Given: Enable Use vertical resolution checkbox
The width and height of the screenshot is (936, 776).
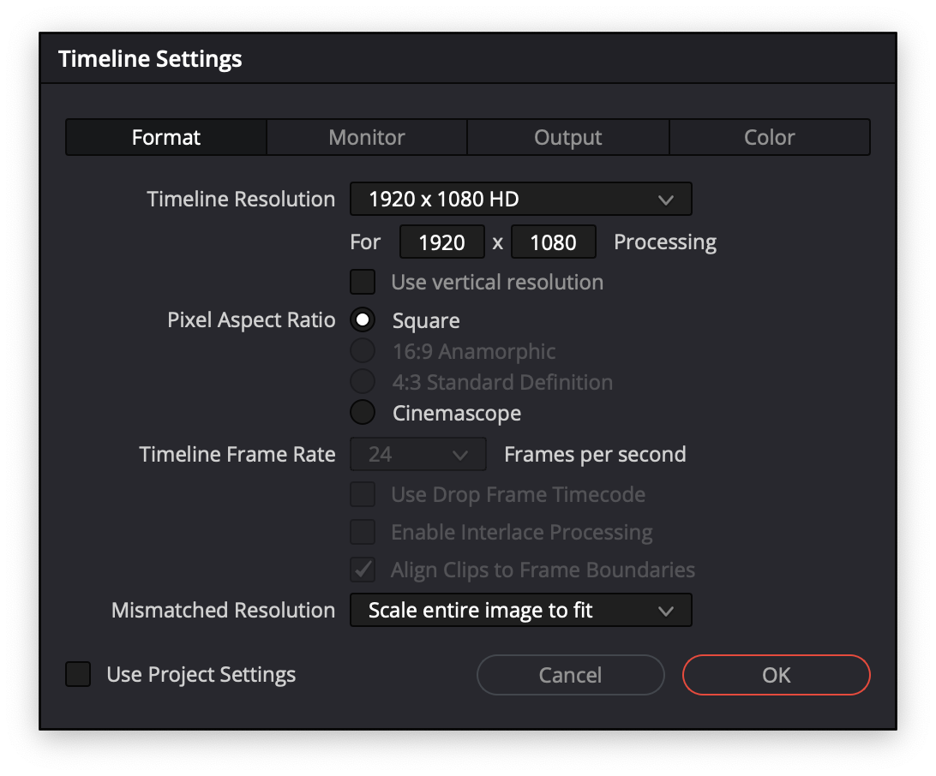Looking at the screenshot, I should (x=363, y=282).
